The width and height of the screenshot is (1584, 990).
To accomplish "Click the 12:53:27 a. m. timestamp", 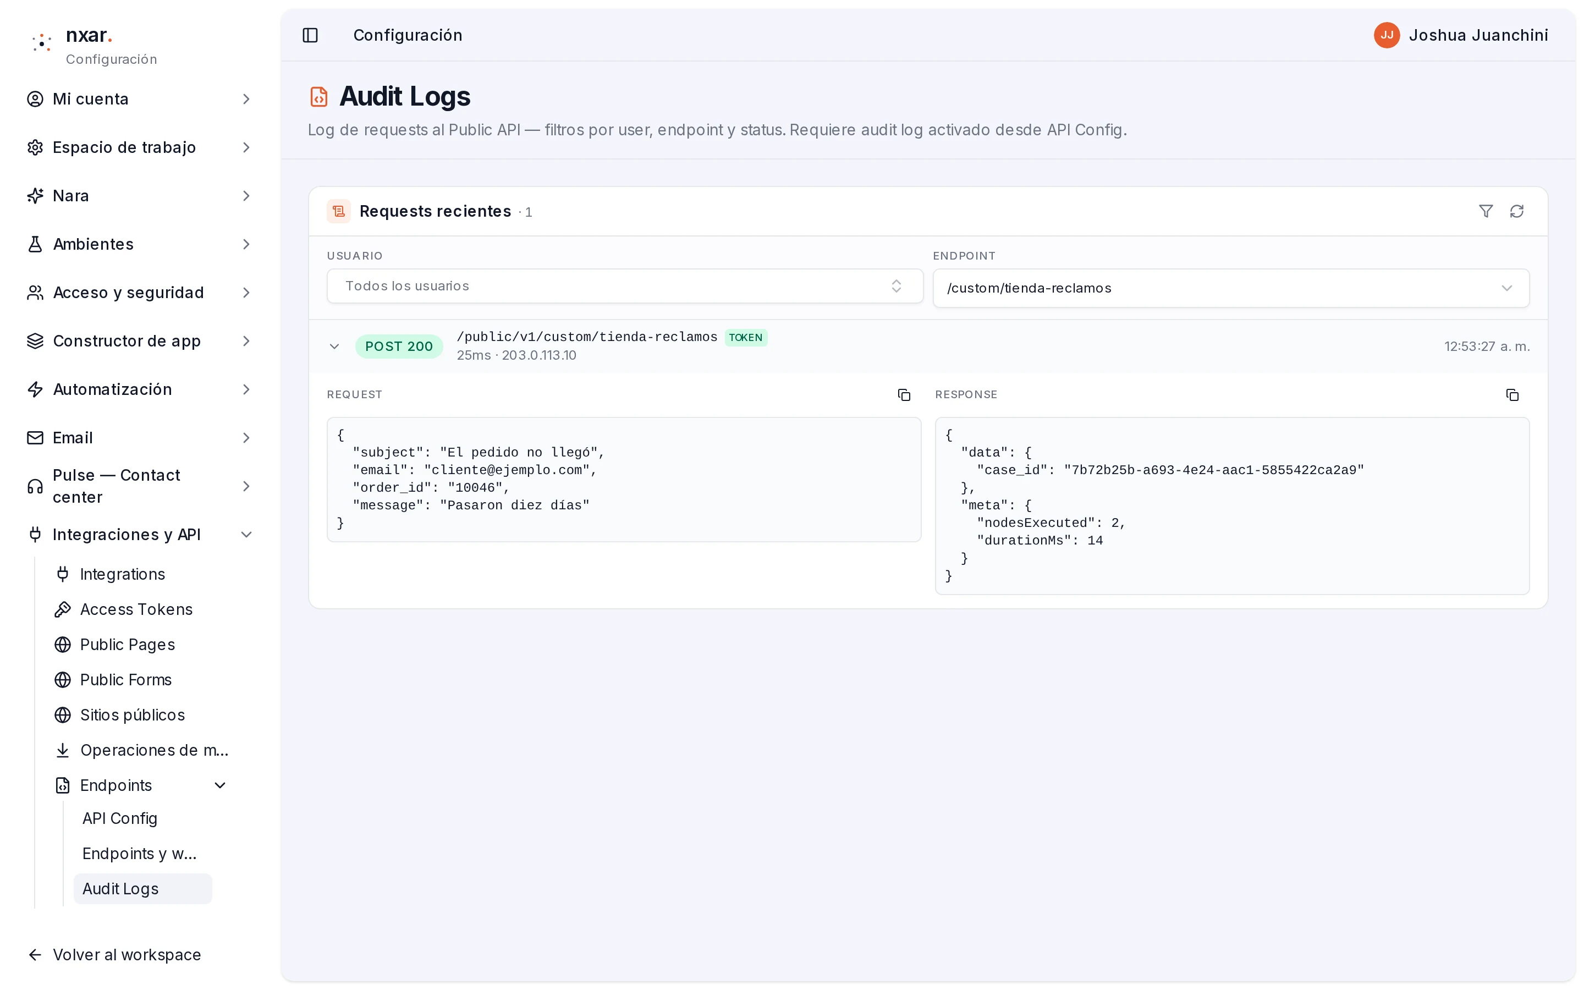I will 1487,346.
